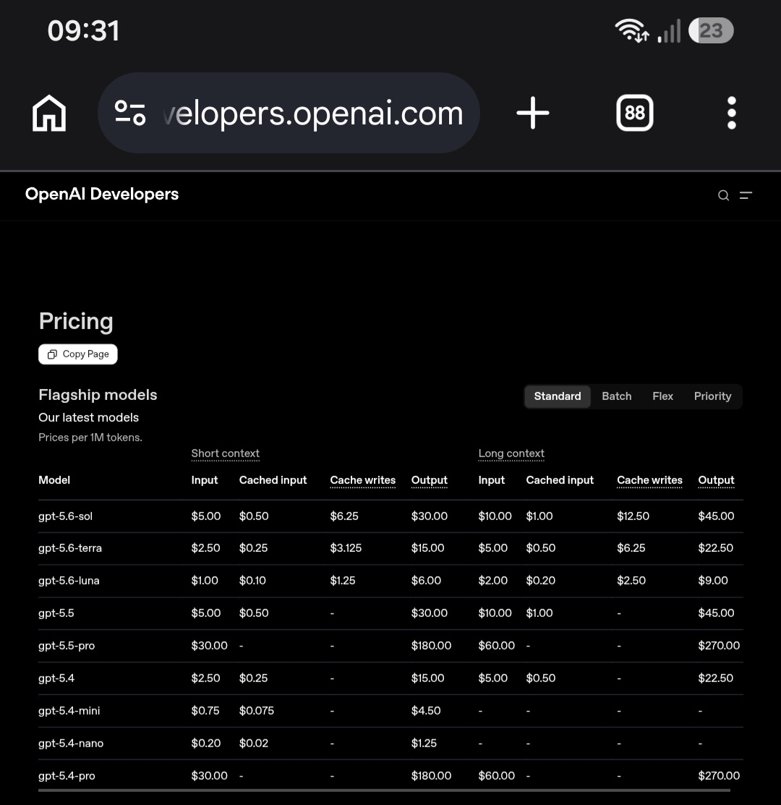Screen dimensions: 781x805
Task: Click the search magnifier icon
Action: [724, 195]
